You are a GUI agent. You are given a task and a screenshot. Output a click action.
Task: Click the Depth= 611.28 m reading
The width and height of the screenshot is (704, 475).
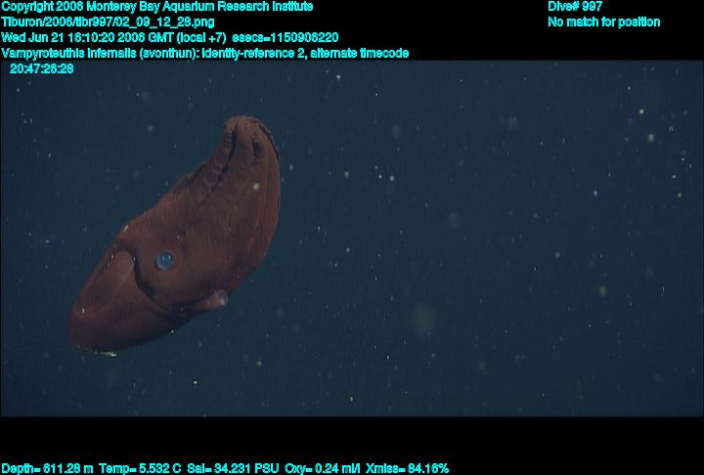[47, 468]
